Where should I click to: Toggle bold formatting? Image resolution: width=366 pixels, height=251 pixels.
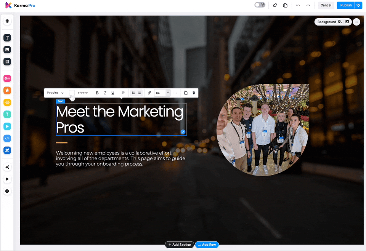[x=97, y=93]
